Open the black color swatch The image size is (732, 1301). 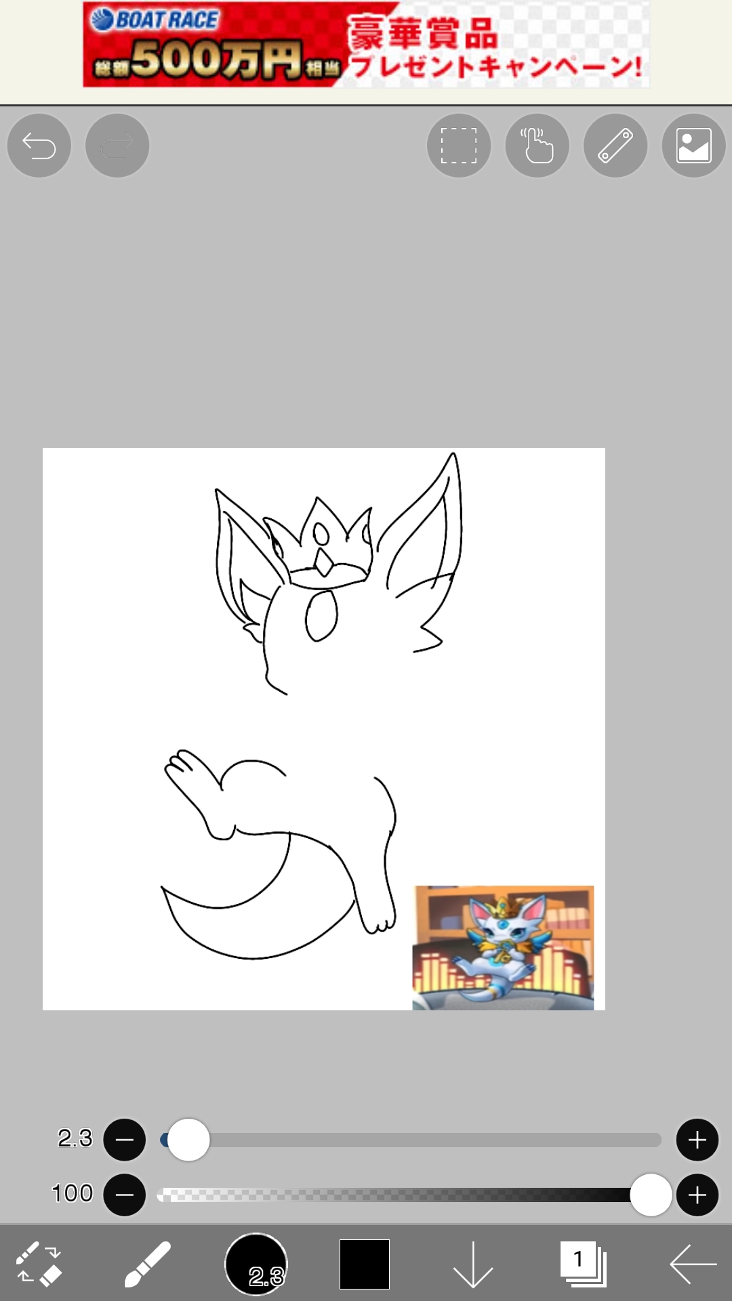click(x=365, y=1264)
